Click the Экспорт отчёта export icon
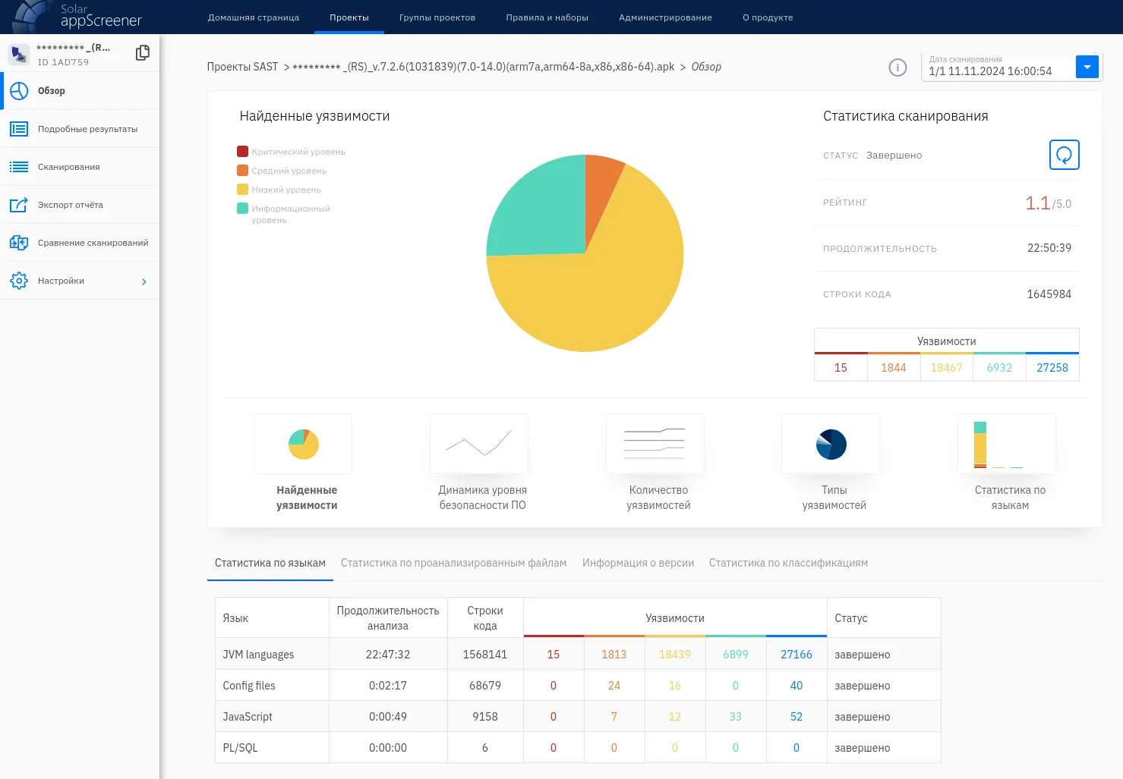The height and width of the screenshot is (779, 1123). click(x=19, y=205)
